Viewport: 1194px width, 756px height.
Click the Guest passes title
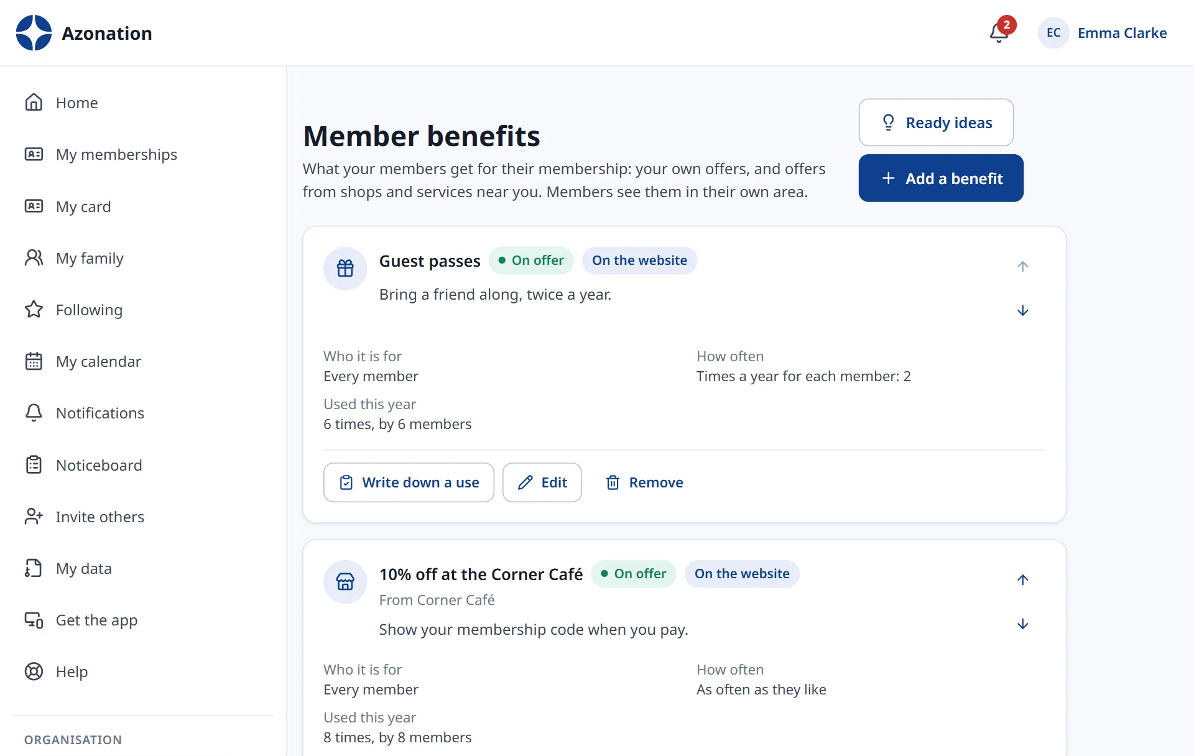[430, 261]
